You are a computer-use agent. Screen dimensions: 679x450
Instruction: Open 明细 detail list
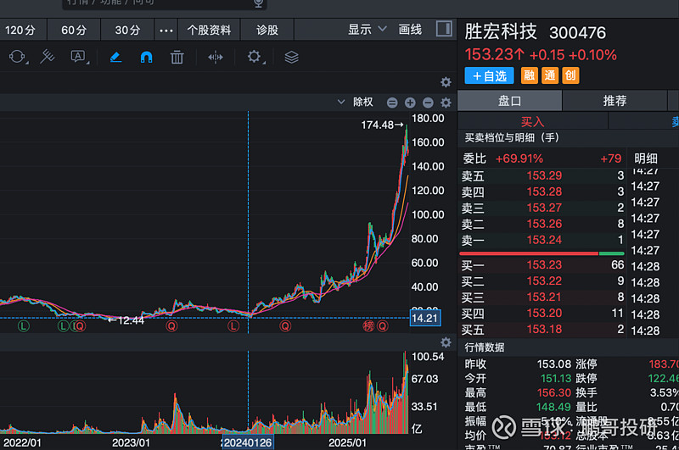point(646,158)
